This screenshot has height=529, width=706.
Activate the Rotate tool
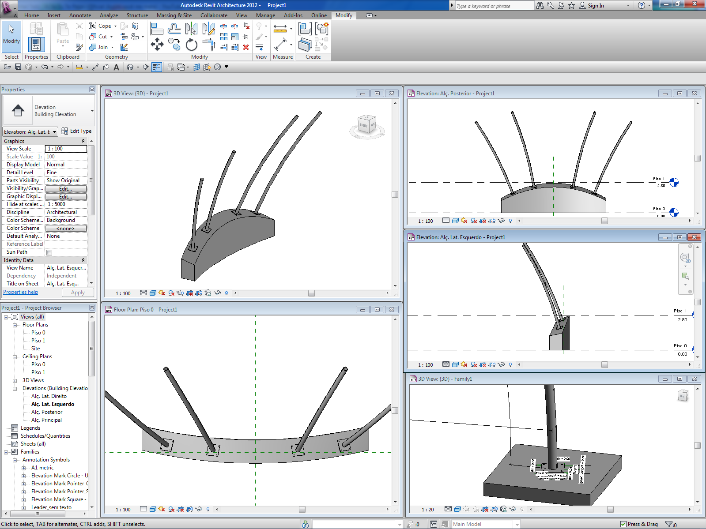point(191,45)
